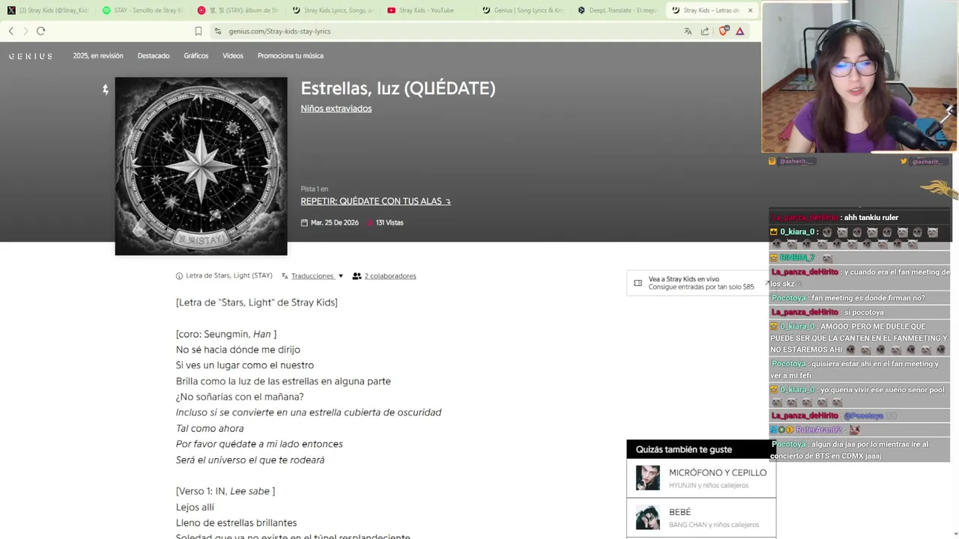Close the current Stray Kids Letras tab
The width and height of the screenshot is (959, 539).
click(x=750, y=10)
